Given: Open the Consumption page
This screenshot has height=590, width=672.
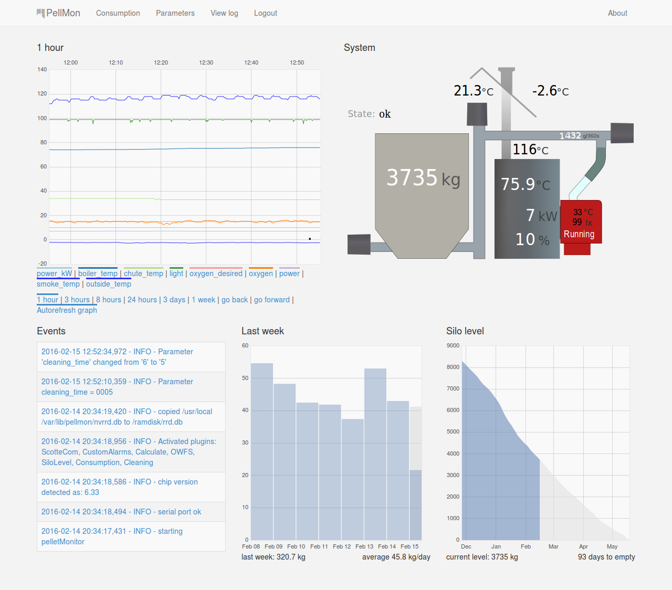Looking at the screenshot, I should tap(118, 13).
